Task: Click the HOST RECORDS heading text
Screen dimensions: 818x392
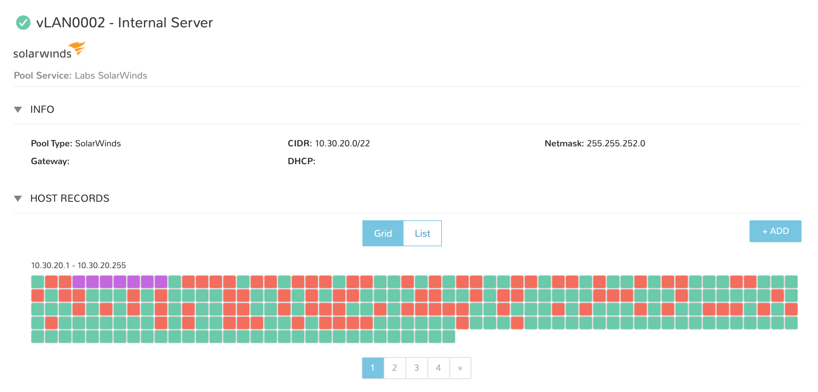Action: pos(70,198)
